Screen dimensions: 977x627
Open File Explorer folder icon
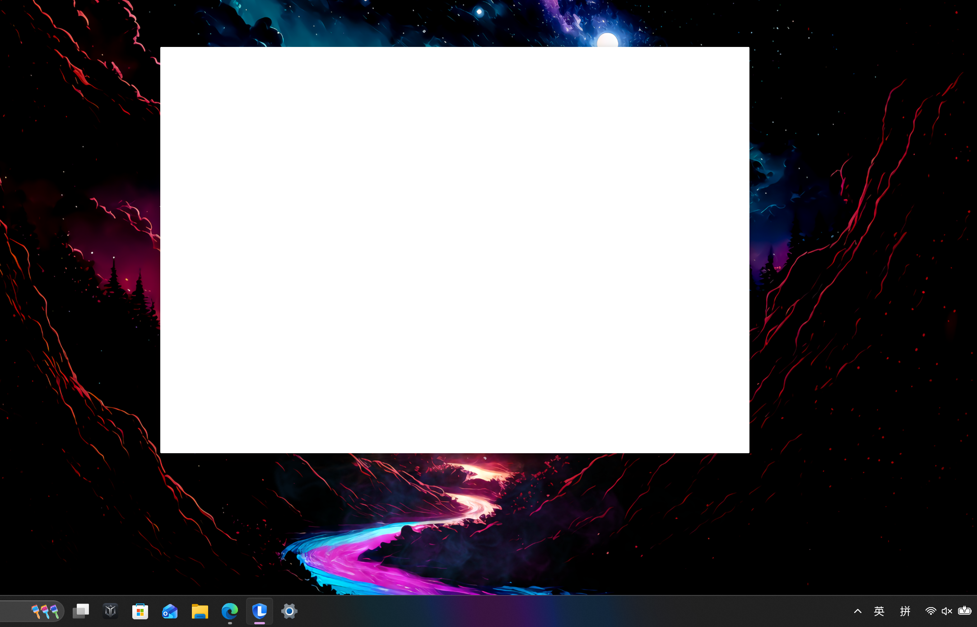200,611
